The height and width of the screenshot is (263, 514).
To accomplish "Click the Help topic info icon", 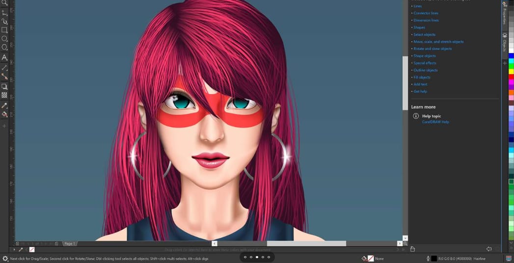I will tap(416, 116).
